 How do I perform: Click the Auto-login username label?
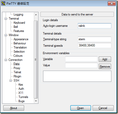pyautogui.click(x=55, y=26)
